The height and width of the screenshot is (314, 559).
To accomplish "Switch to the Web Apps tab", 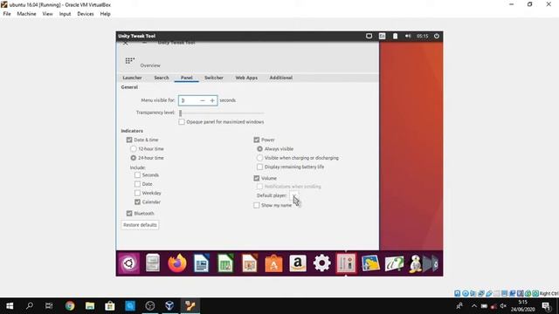I will [x=246, y=78].
